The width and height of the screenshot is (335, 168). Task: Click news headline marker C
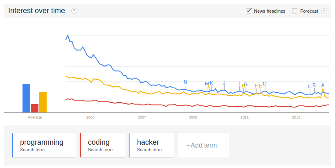(x=310, y=86)
